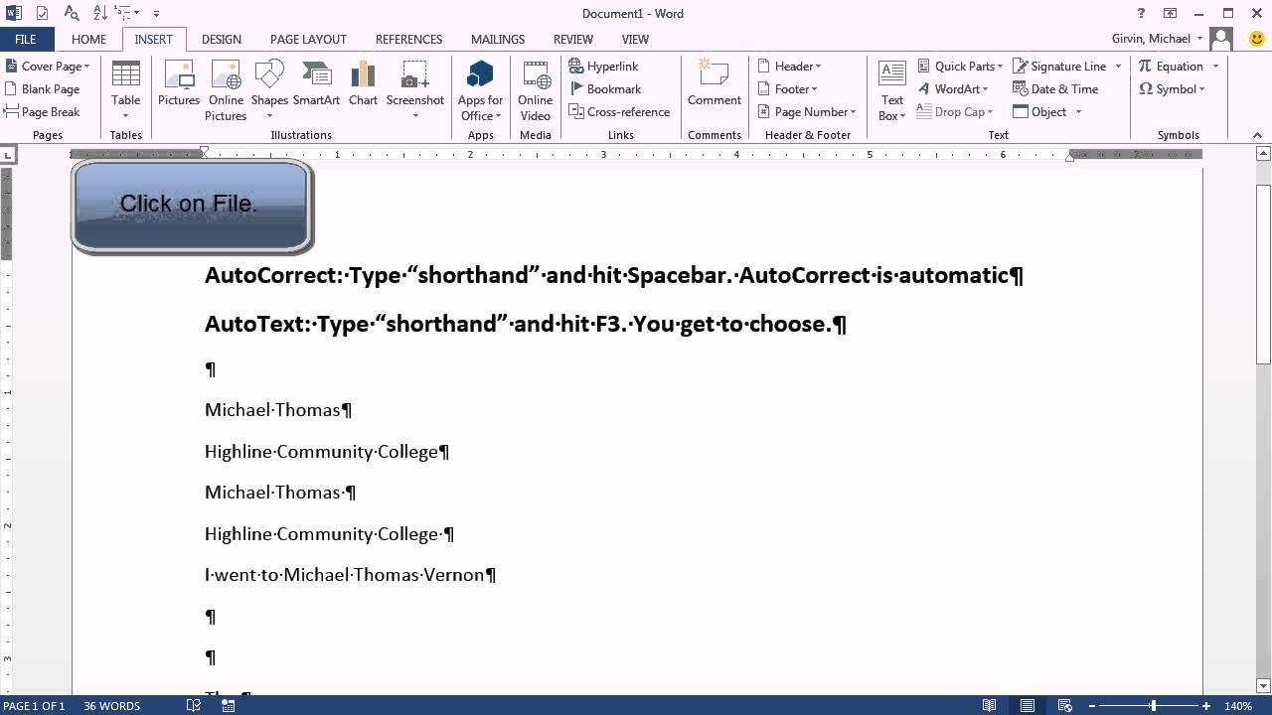Click the proofing errors icon in status bar
The width and height of the screenshot is (1272, 715).
coord(195,705)
